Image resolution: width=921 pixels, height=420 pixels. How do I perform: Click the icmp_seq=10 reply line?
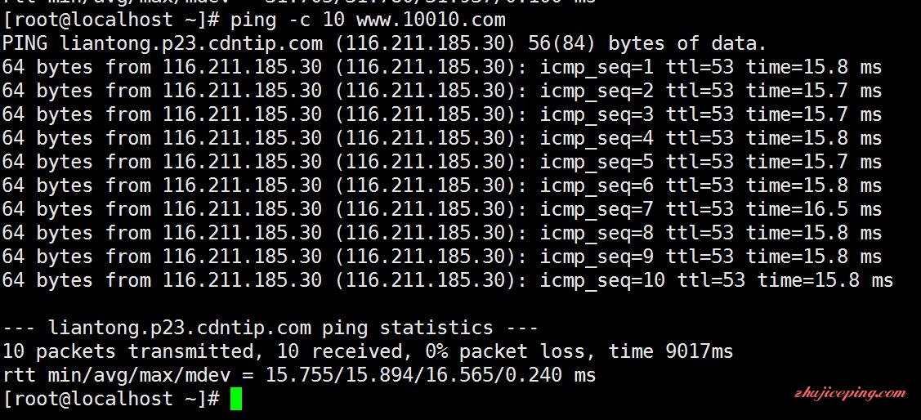click(x=448, y=280)
